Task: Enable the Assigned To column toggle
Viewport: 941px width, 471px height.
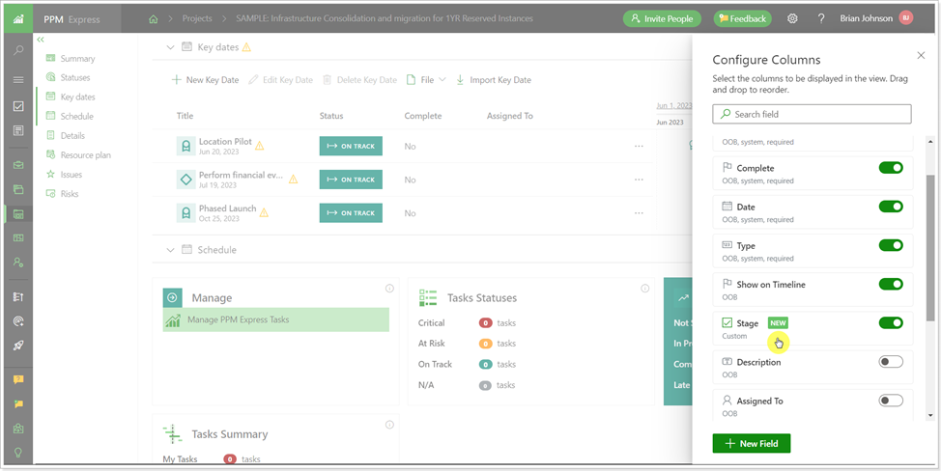Action: coord(891,401)
